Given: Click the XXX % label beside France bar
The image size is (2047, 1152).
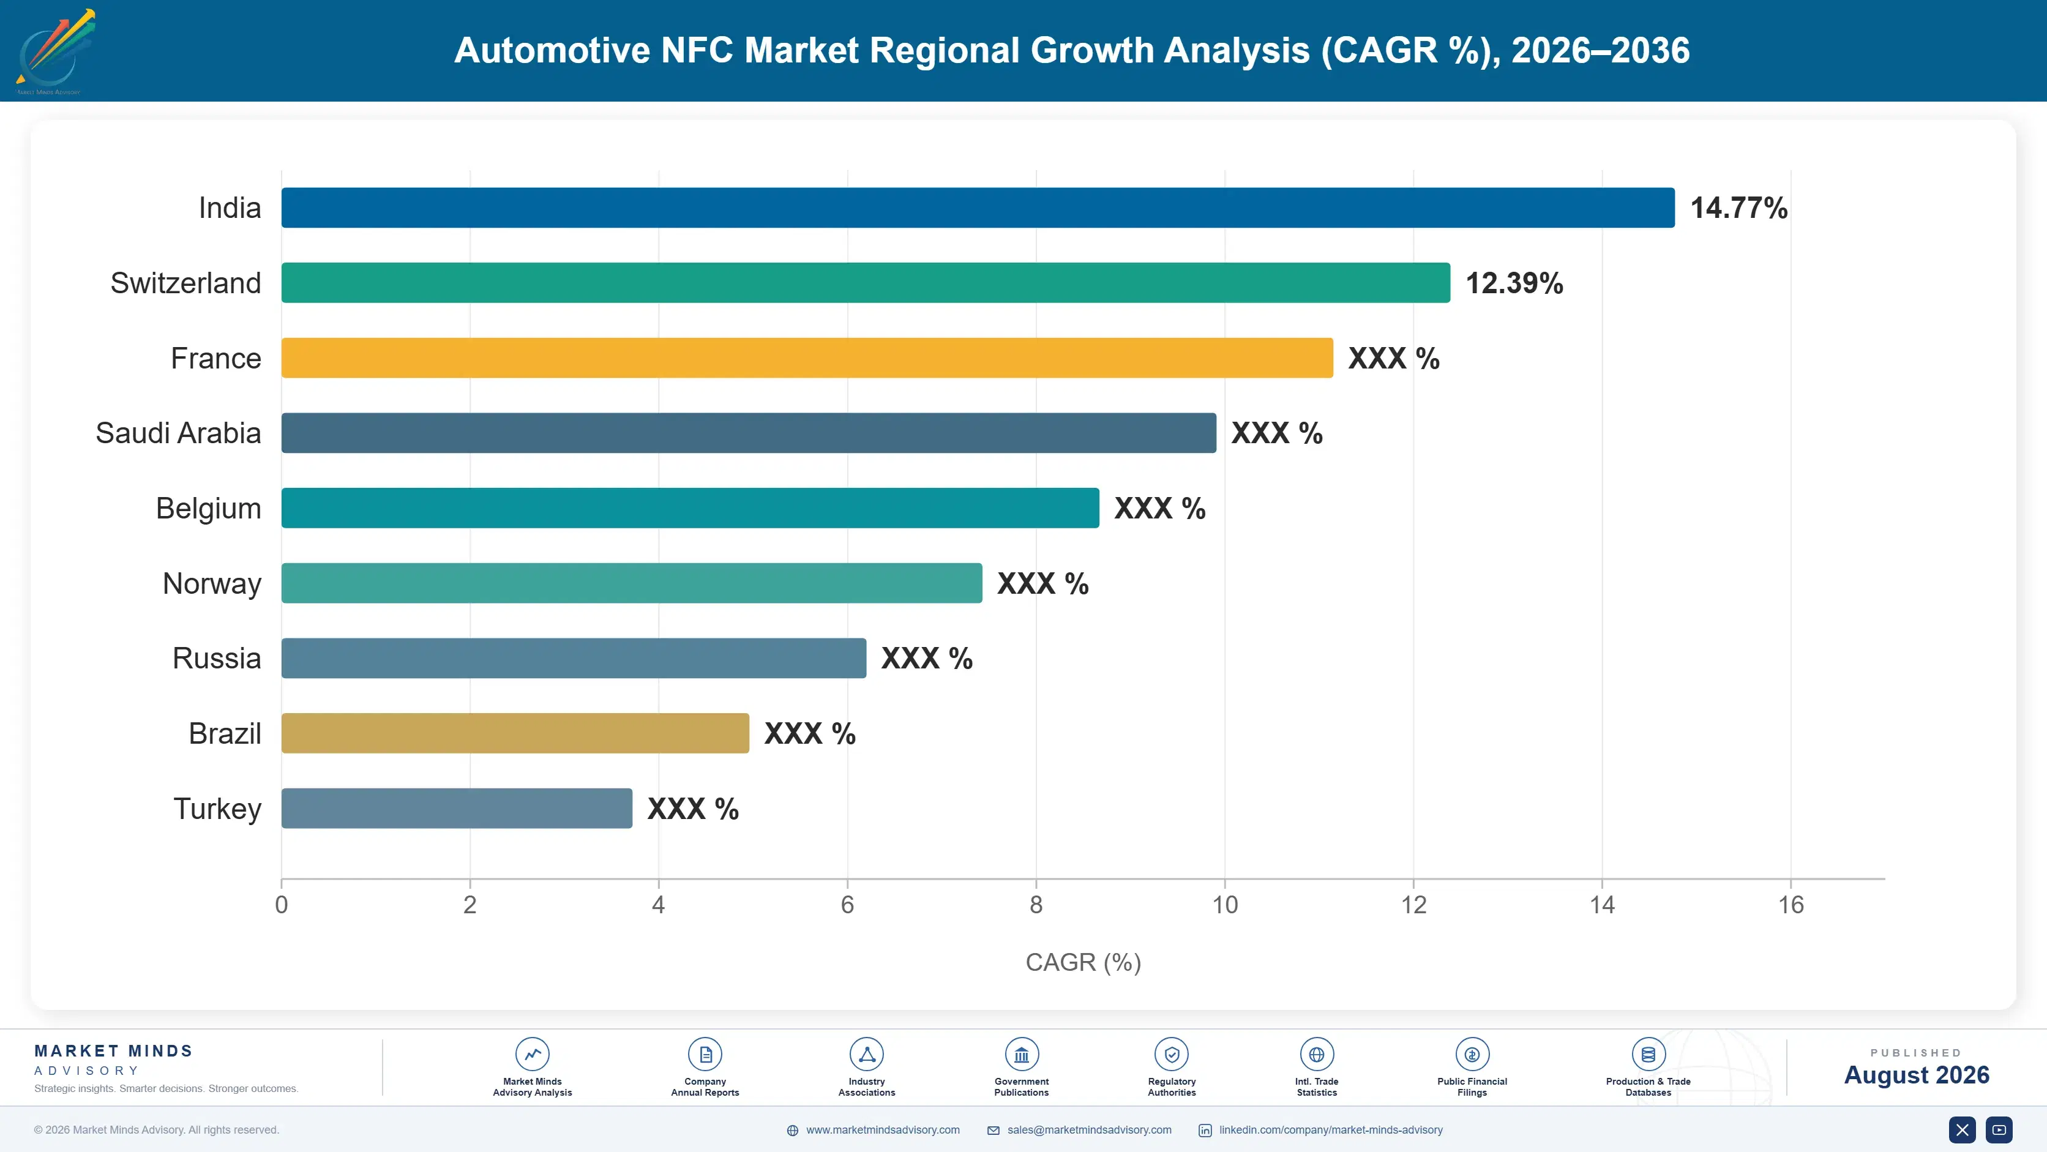Looking at the screenshot, I should pos(1394,357).
